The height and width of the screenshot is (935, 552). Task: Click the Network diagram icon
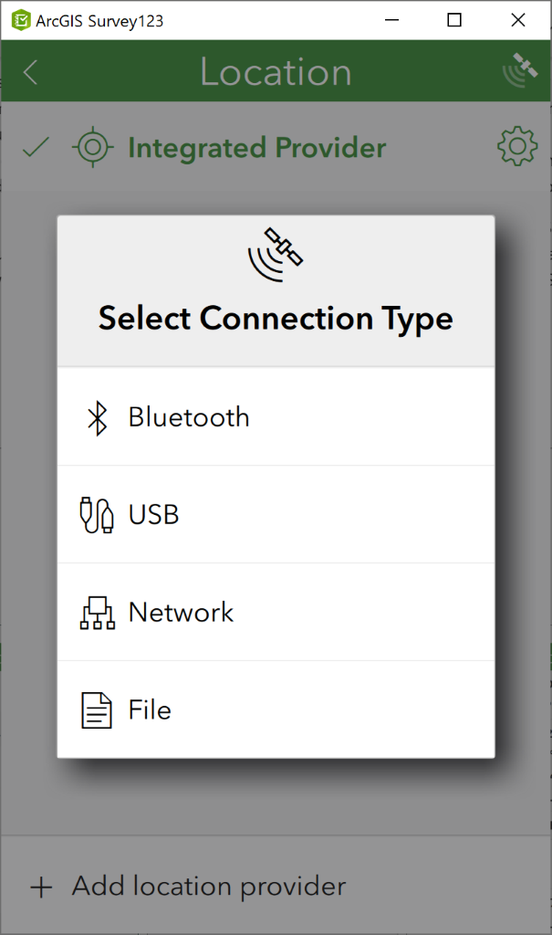point(97,613)
